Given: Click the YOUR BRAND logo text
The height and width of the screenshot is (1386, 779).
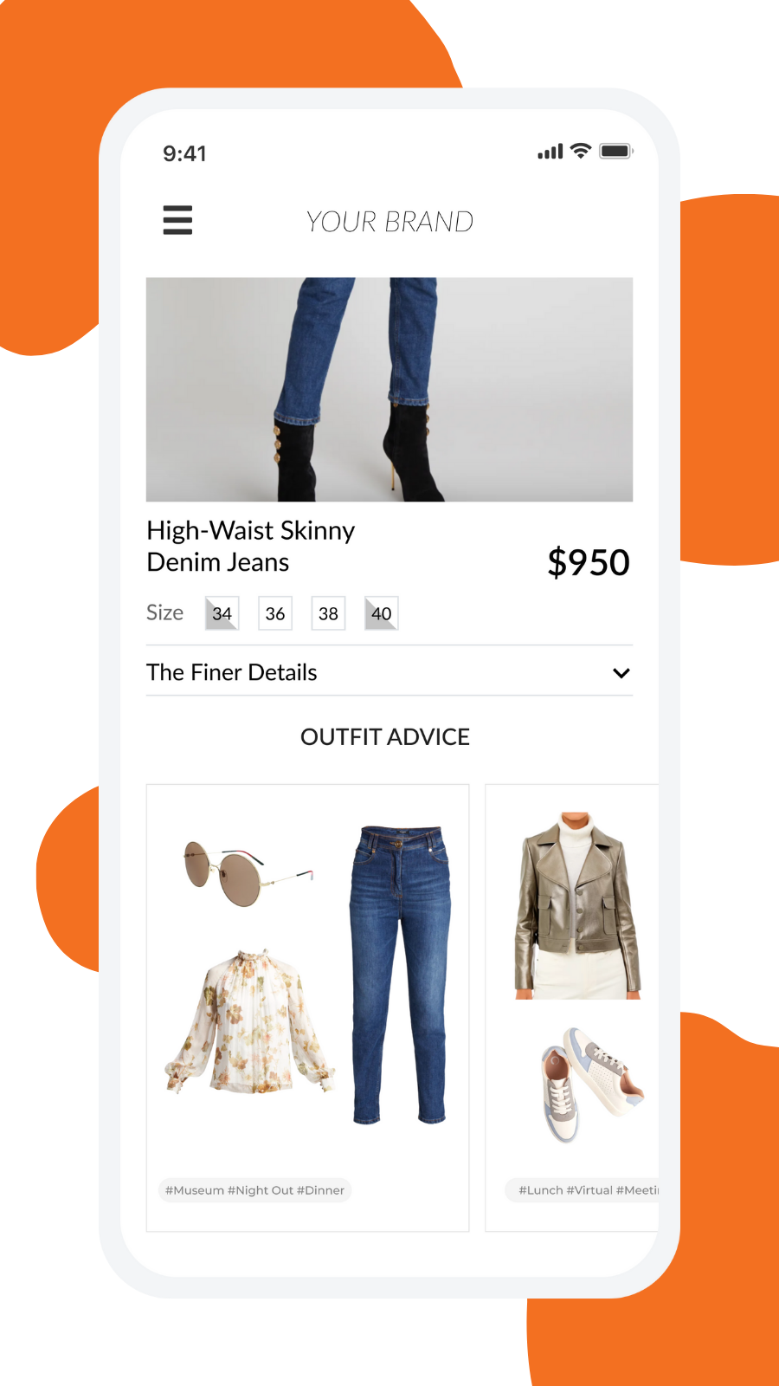Looking at the screenshot, I should [x=389, y=222].
